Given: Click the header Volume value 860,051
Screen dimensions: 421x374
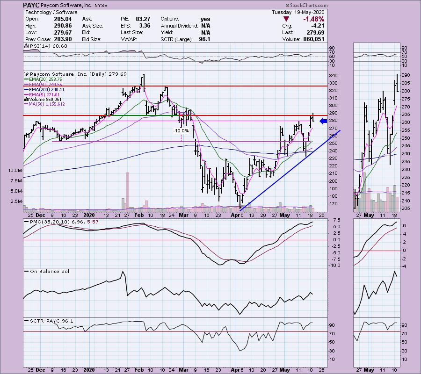Looking at the screenshot, I should point(313,39).
